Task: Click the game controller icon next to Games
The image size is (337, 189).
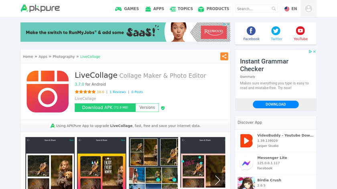Action: (x=118, y=9)
